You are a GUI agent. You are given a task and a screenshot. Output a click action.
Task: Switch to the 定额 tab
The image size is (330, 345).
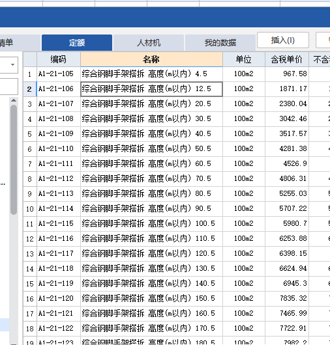click(77, 42)
